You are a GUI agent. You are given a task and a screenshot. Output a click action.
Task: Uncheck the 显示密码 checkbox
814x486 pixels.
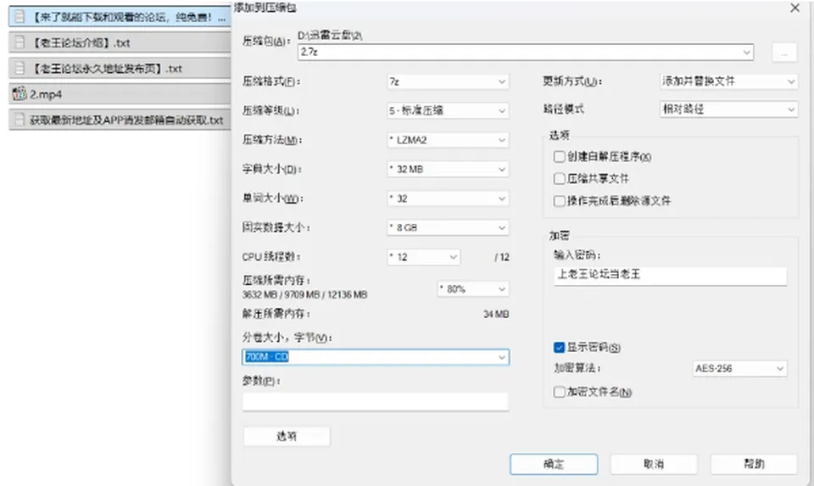point(559,348)
